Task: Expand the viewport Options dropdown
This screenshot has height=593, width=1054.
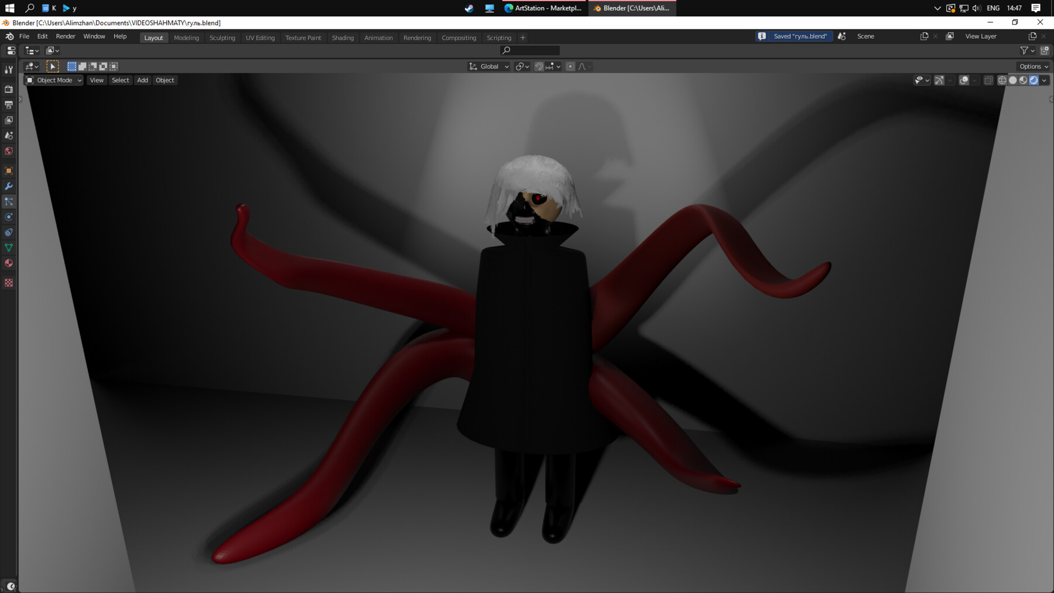Action: point(1033,66)
